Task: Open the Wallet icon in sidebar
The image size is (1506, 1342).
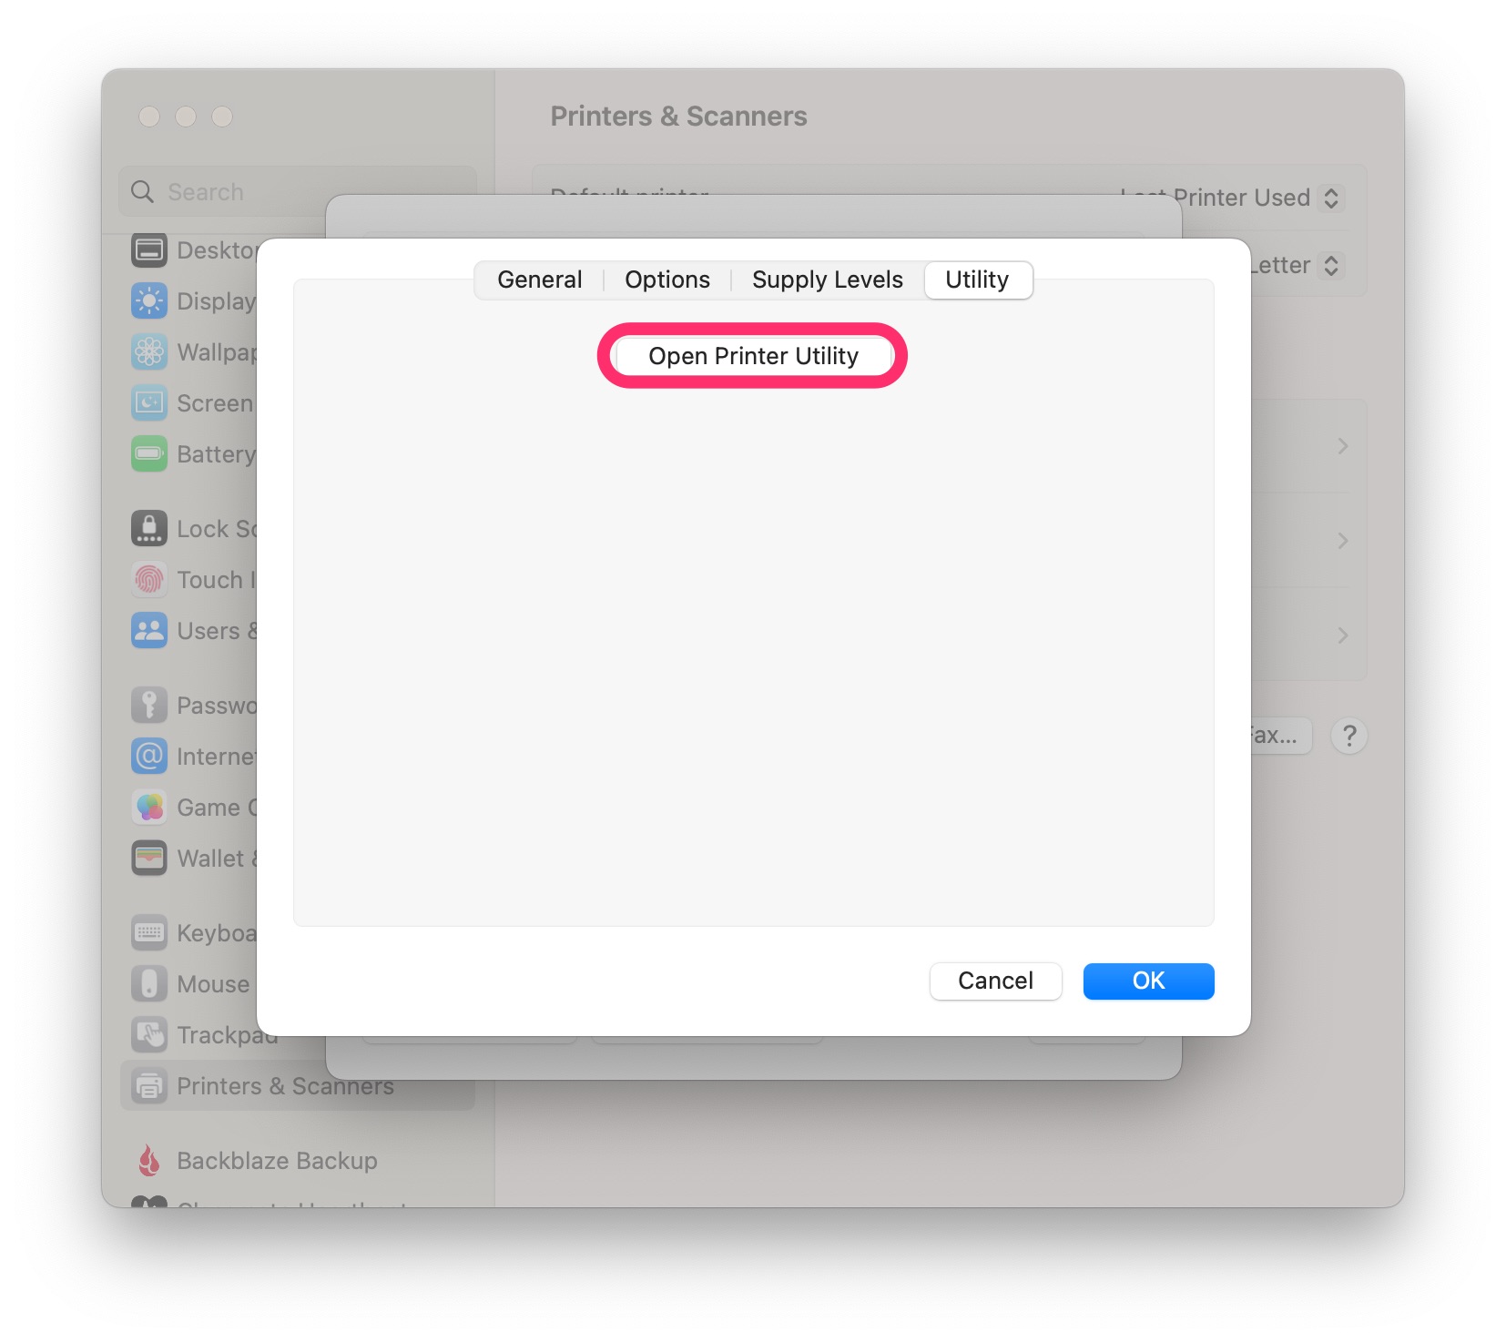Action: 149,858
